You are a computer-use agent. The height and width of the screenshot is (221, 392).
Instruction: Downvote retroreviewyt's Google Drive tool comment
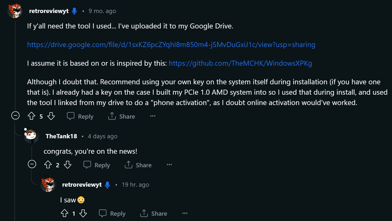51,116
